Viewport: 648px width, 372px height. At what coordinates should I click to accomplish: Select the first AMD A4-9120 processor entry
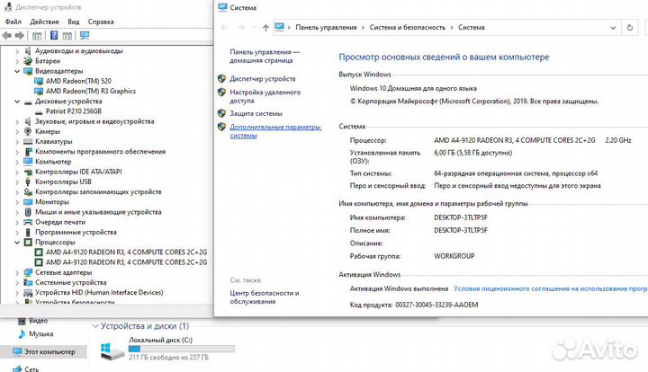point(127,252)
